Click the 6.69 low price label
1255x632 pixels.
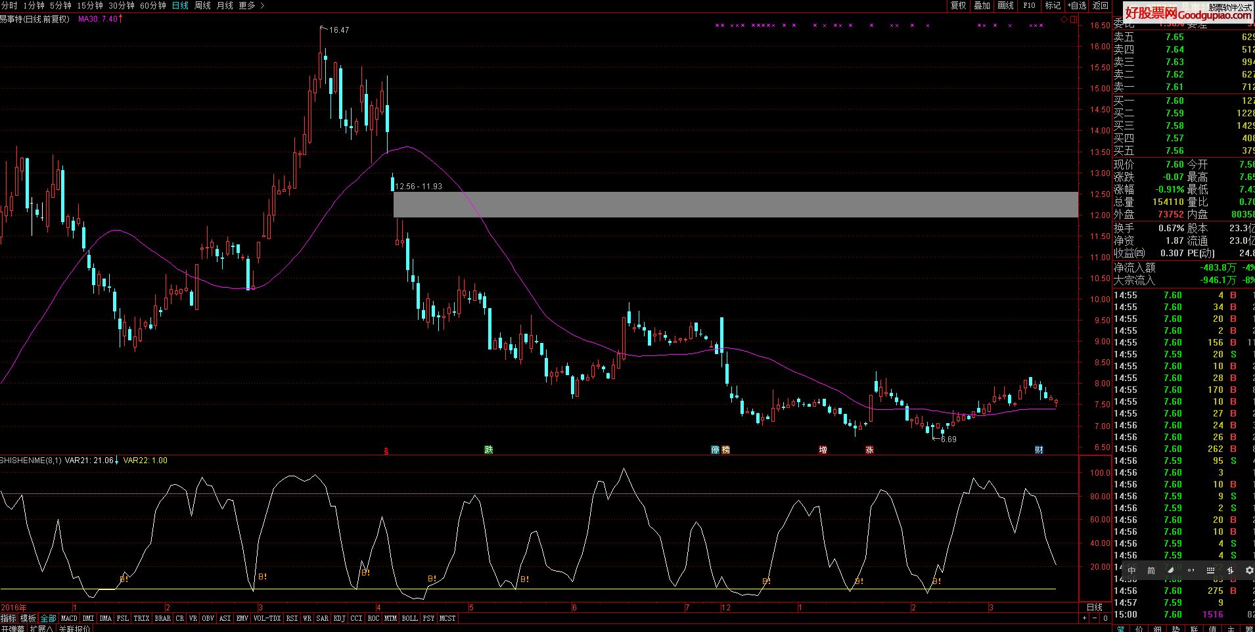(948, 440)
